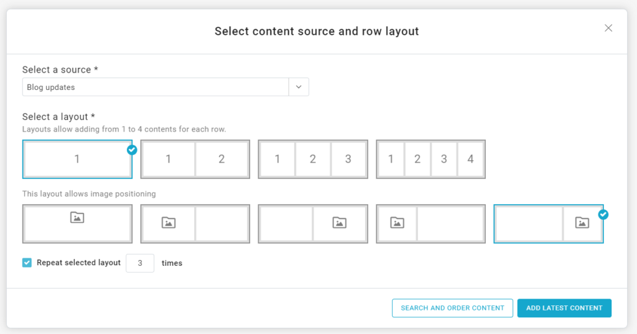Select equal halves layout with image left
Viewport: 637px width, 334px height.
click(195, 223)
